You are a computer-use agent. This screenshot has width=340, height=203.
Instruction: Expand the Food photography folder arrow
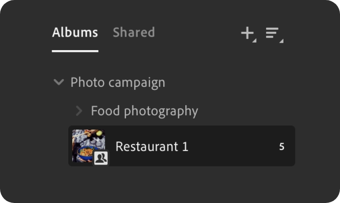[79, 111]
